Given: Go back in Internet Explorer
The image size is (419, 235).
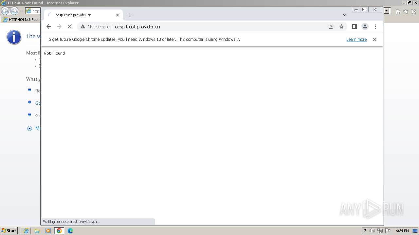Looking at the screenshot, I should click(x=5, y=11).
